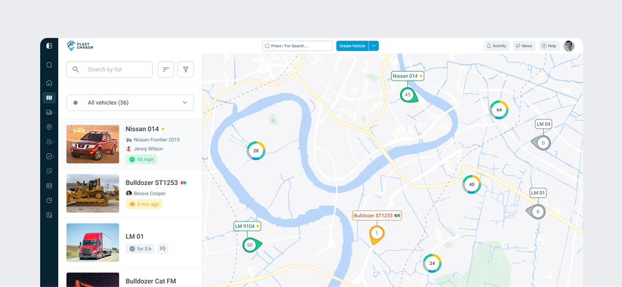Image resolution: width=622 pixels, height=287 pixels.
Task: Click the for 5 h idle badge
Action: click(140, 249)
